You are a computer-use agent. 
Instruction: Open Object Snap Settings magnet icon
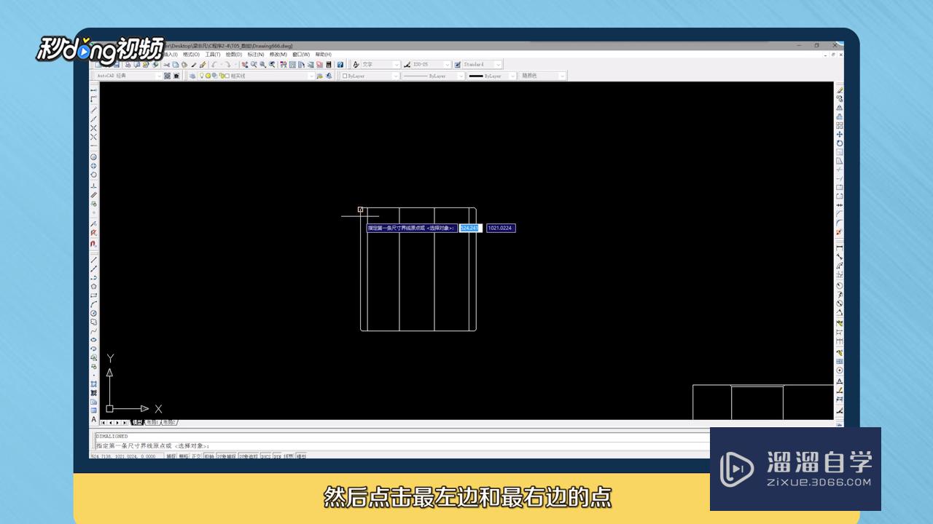tap(94, 243)
